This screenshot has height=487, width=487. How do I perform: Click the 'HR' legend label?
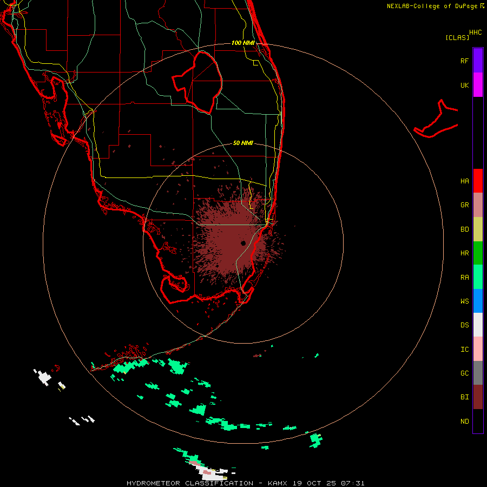coord(464,253)
